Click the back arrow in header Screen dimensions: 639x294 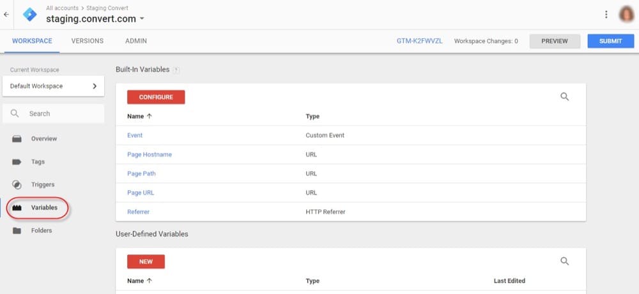click(6, 14)
